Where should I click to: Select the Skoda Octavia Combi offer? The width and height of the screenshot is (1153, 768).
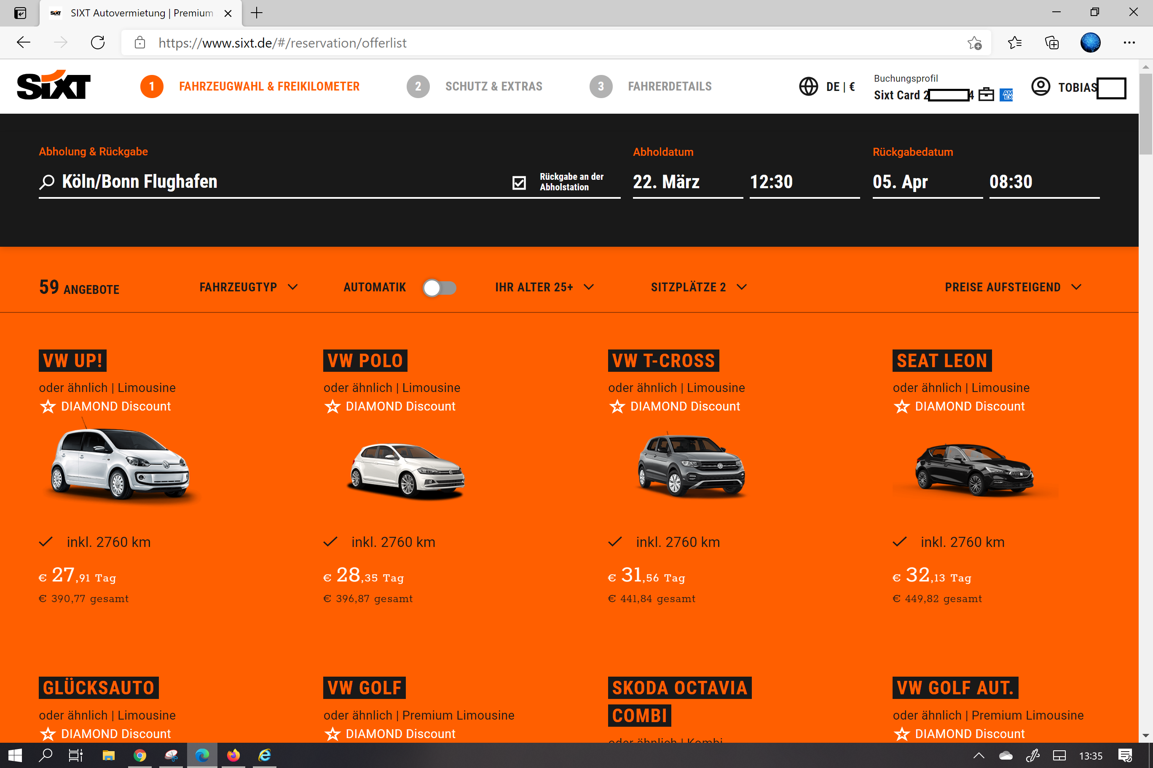679,701
